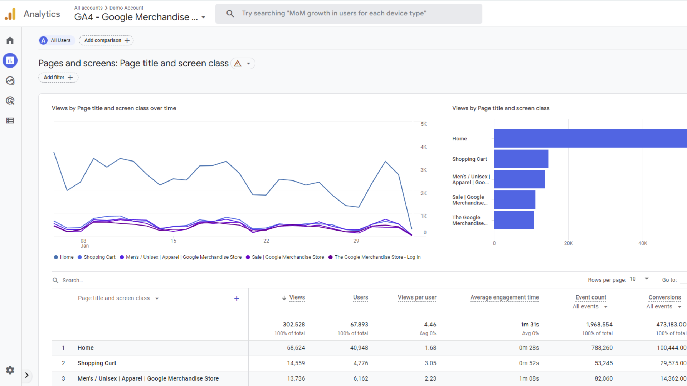Click the Home event count 788,260
This screenshot has height=386, width=687.
(602, 348)
